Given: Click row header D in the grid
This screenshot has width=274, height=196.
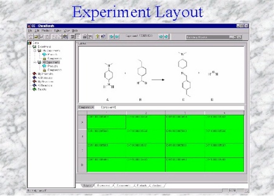Looking at the screenshot, I should [82, 165].
